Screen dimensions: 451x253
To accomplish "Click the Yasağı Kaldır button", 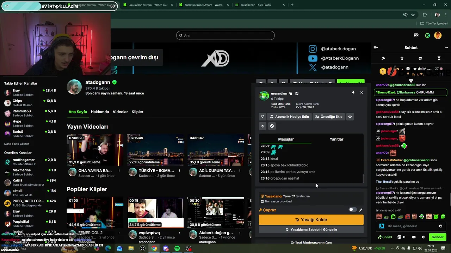I will [x=311, y=220].
